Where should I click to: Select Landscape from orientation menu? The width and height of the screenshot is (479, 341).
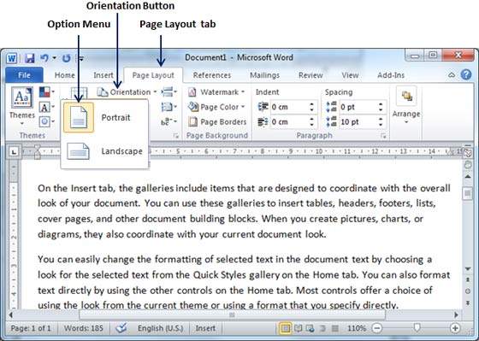tap(104, 151)
